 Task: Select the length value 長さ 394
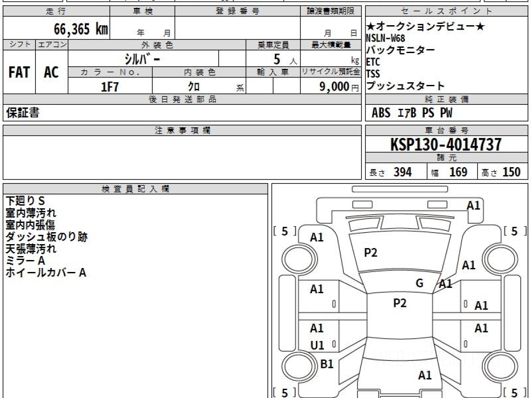pos(390,172)
